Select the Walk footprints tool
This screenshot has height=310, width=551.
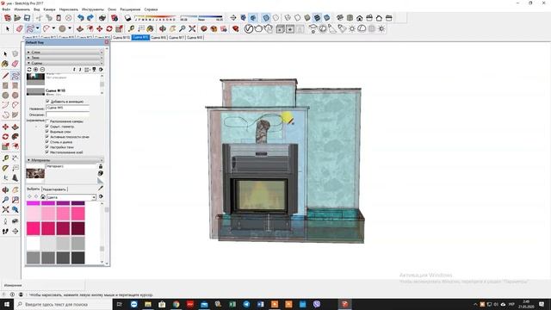pyautogui.click(x=5, y=232)
